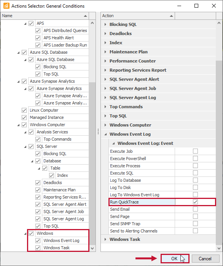Enable the Execute Process action

pyautogui.click(x=195, y=166)
